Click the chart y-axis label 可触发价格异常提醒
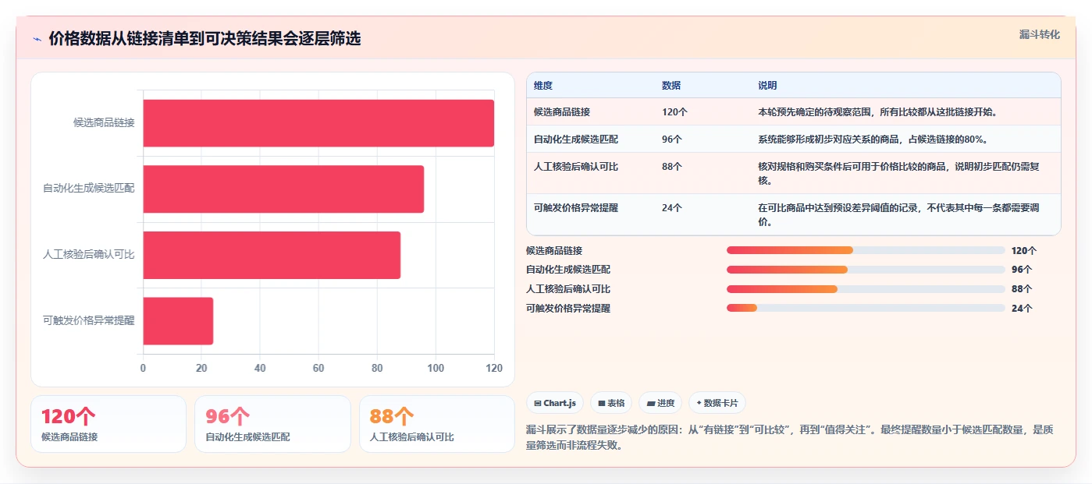The height and width of the screenshot is (484, 1092). [x=89, y=320]
